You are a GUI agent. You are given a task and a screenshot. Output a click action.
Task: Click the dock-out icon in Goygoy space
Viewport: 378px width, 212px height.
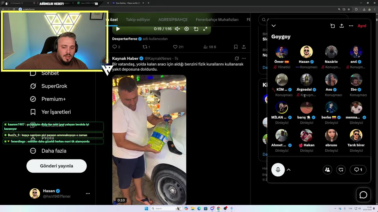pyautogui.click(x=333, y=26)
